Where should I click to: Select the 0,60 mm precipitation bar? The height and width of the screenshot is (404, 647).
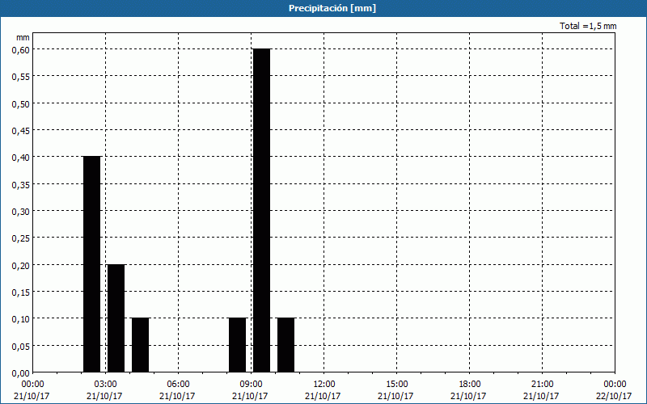coord(261,211)
